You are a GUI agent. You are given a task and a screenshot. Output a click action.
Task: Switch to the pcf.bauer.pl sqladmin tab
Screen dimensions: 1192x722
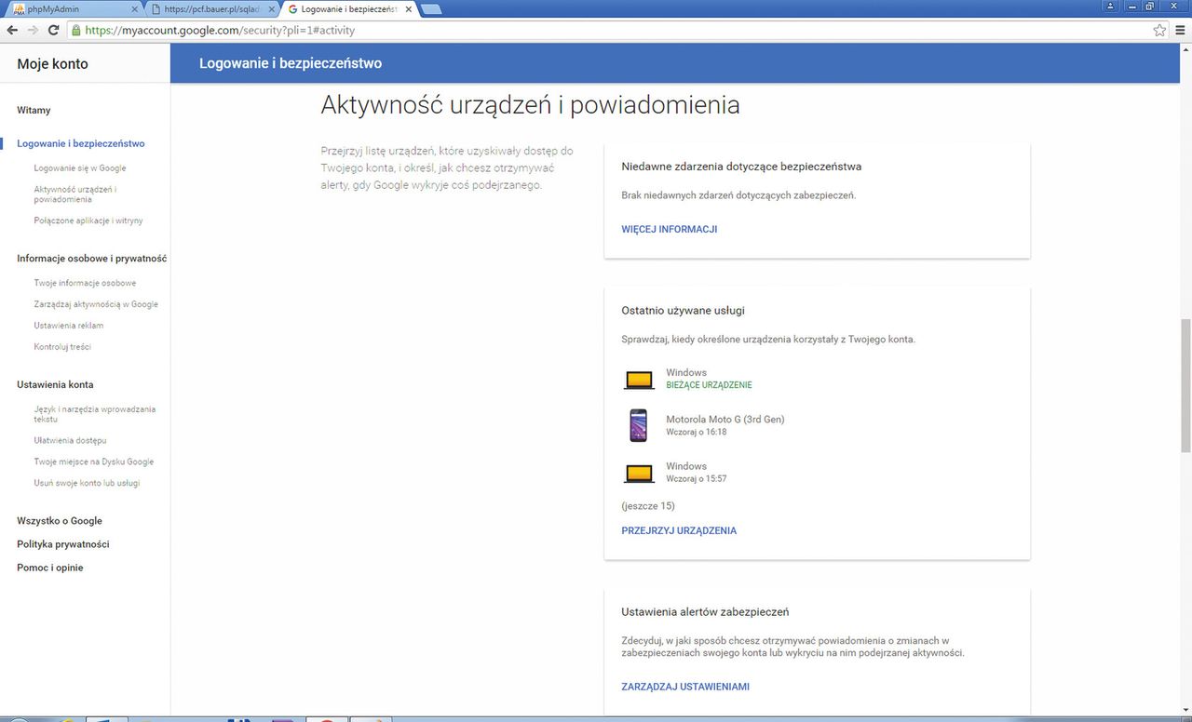pos(211,9)
